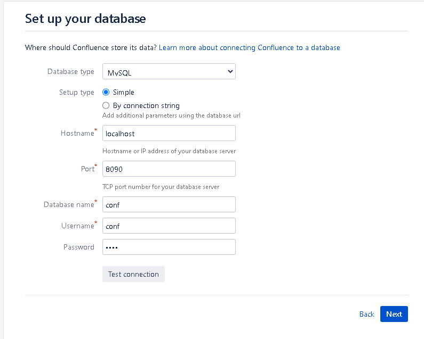Screen dimensions: 424x339
Task: Click the 'Password' field label
Action: tap(79, 247)
